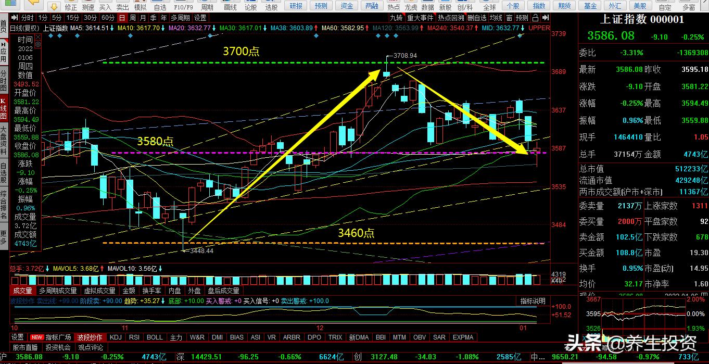Click the collapse arrow icon before 分时
Image resolution: width=709 pixels, height=364 pixels.
pyautogui.click(x=15, y=17)
